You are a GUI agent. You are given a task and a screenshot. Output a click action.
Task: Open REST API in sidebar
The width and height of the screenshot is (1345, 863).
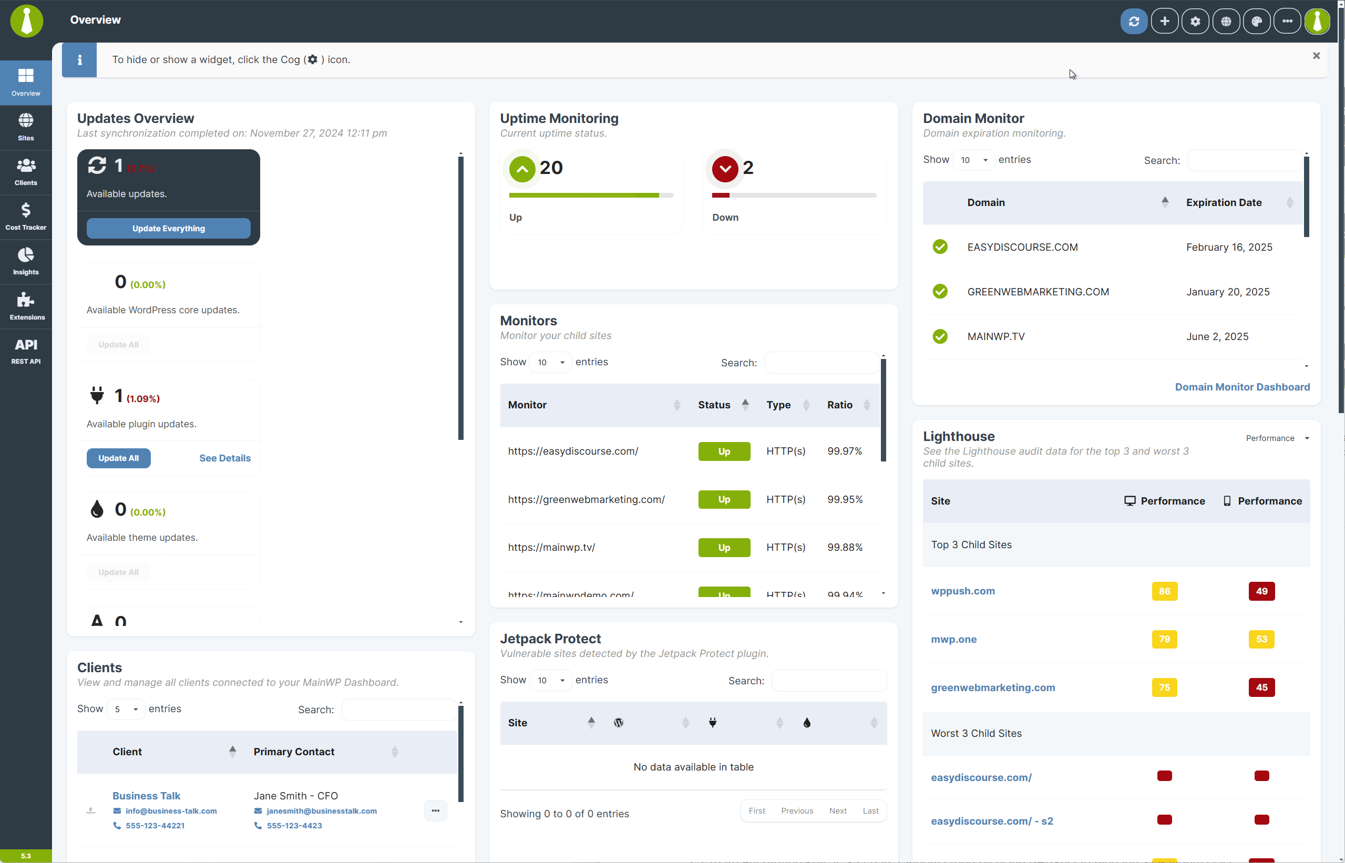[26, 351]
